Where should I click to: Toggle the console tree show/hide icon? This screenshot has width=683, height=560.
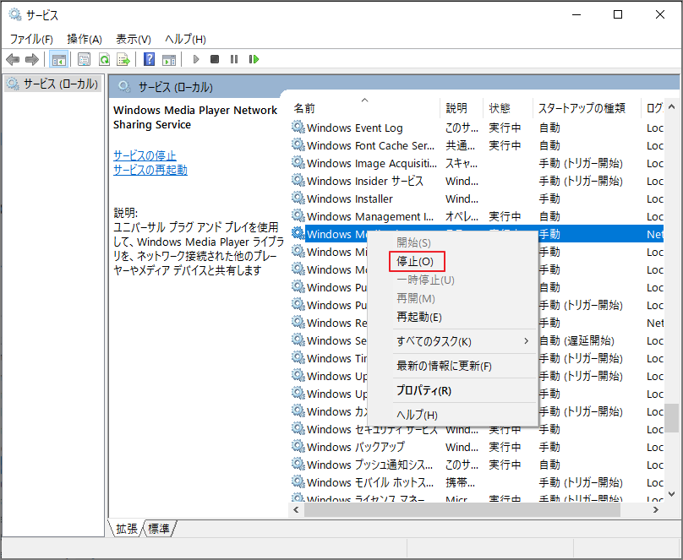coord(59,59)
